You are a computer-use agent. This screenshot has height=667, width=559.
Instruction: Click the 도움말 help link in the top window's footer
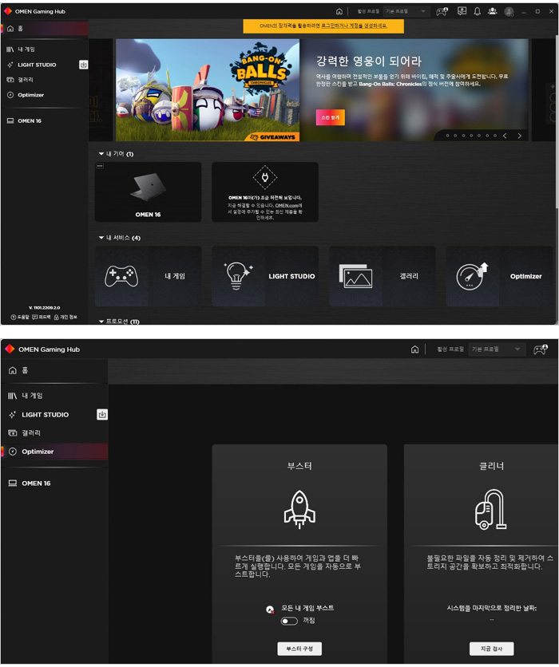[x=20, y=318]
